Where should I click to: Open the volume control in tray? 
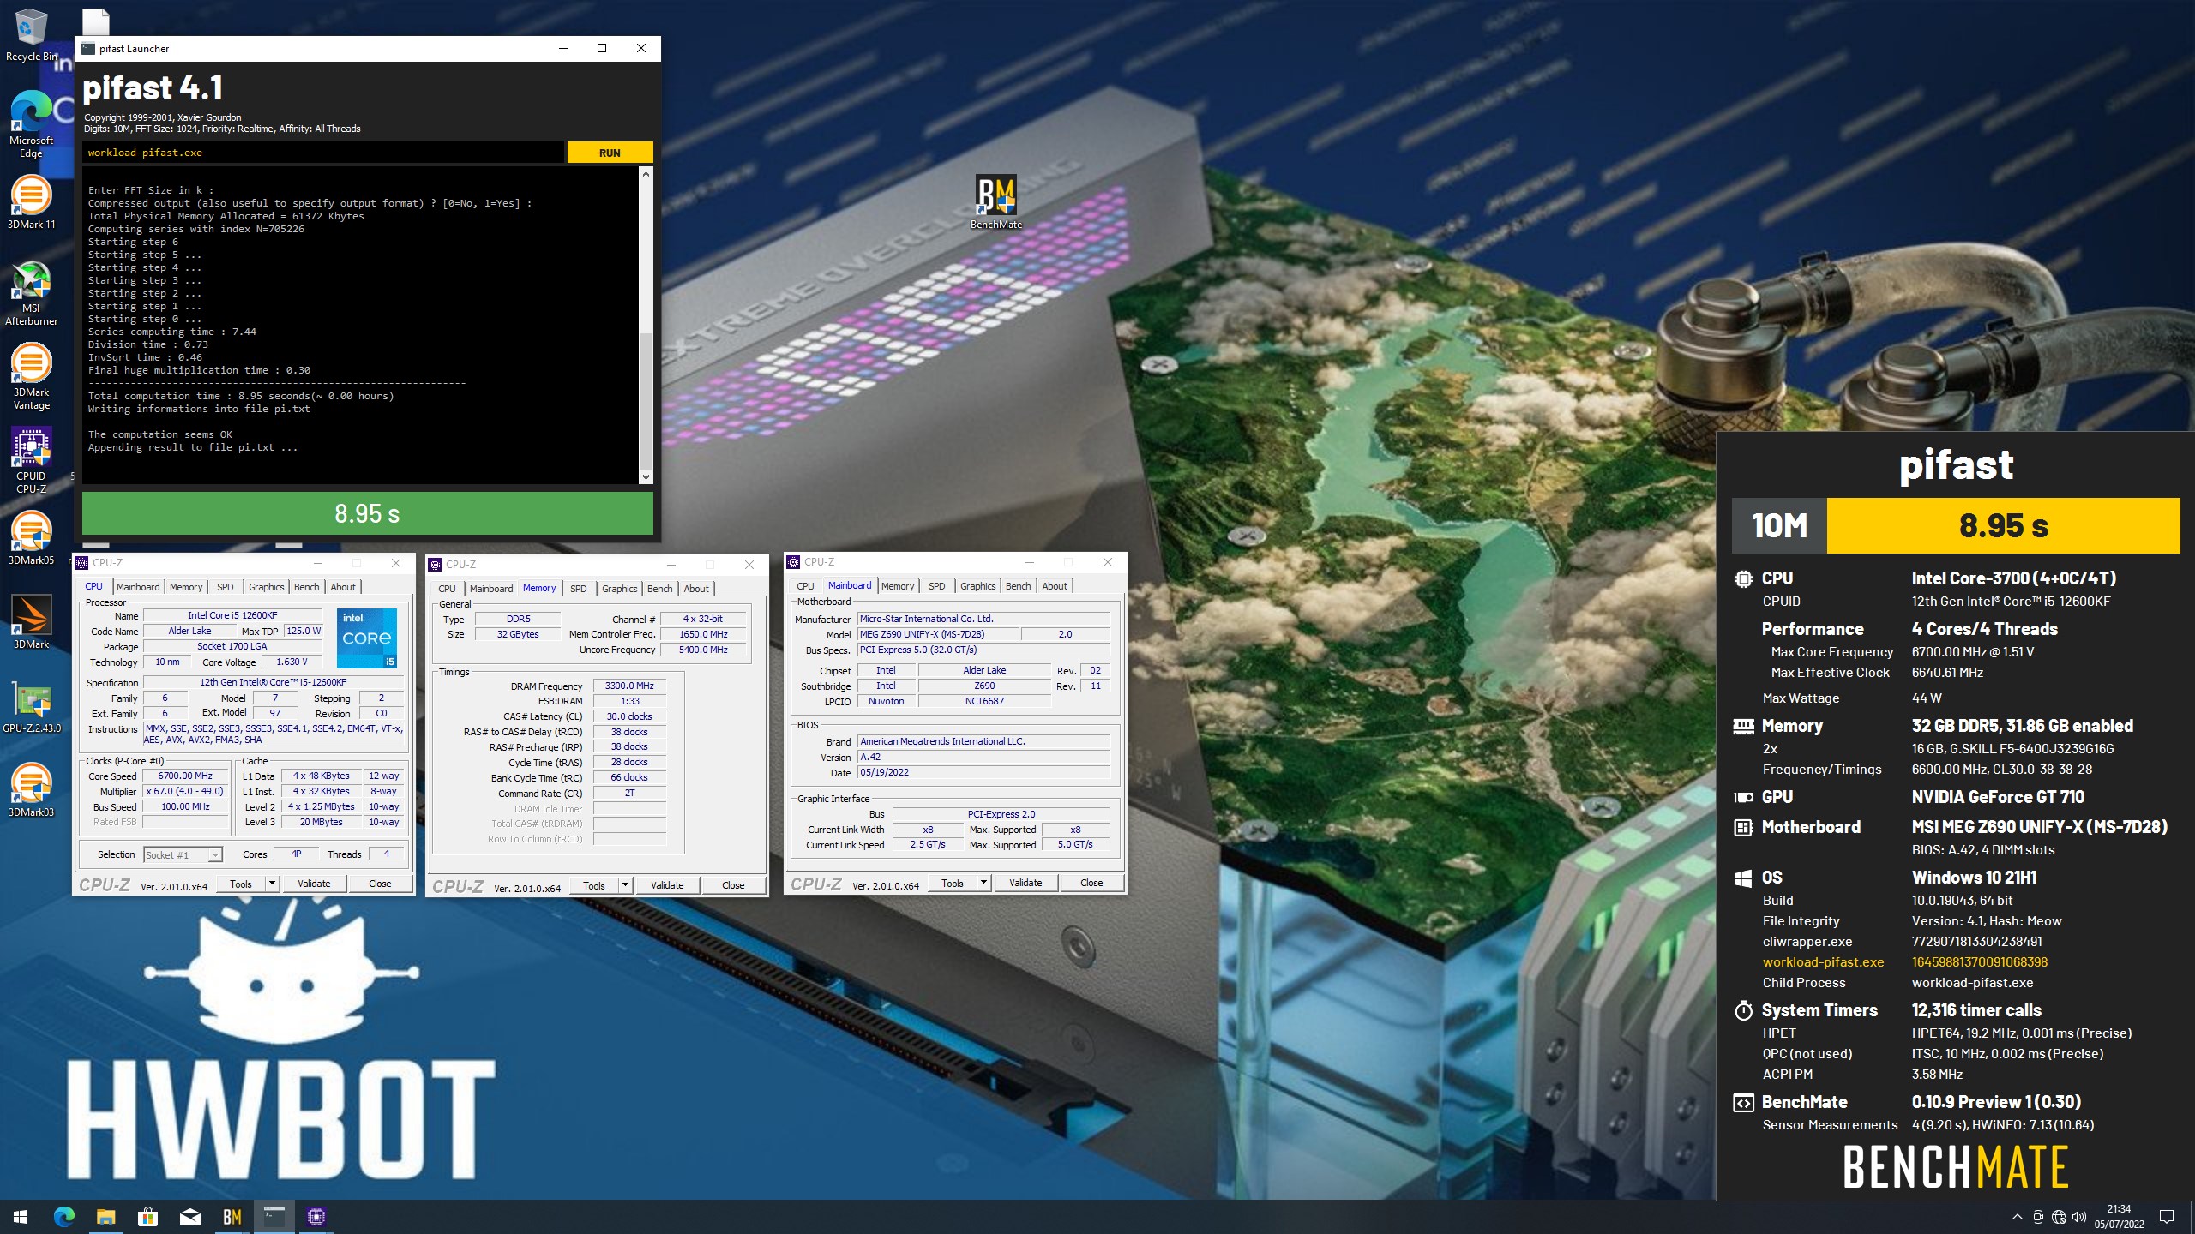pos(2078,1217)
